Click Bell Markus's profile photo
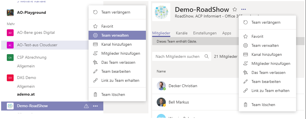 click(161, 102)
